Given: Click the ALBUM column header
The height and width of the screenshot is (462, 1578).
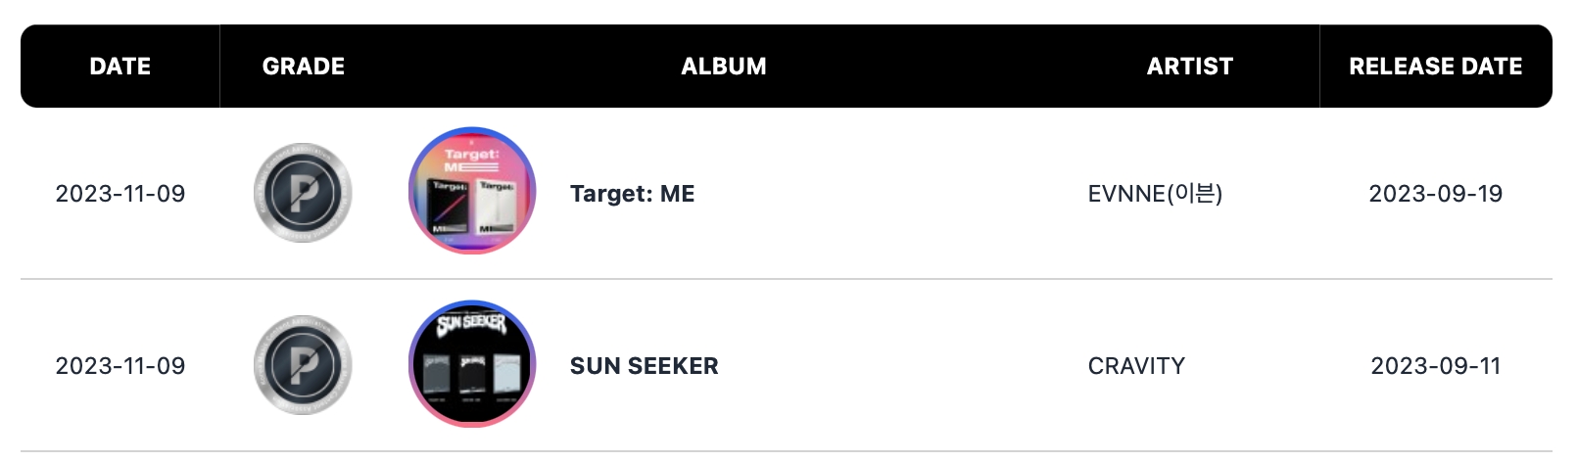Looking at the screenshot, I should pos(724,67).
